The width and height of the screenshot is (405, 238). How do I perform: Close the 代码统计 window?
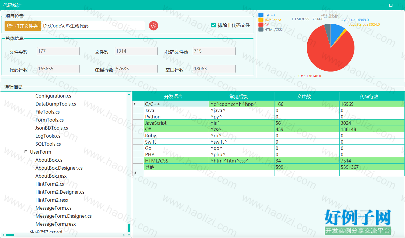(400, 5)
